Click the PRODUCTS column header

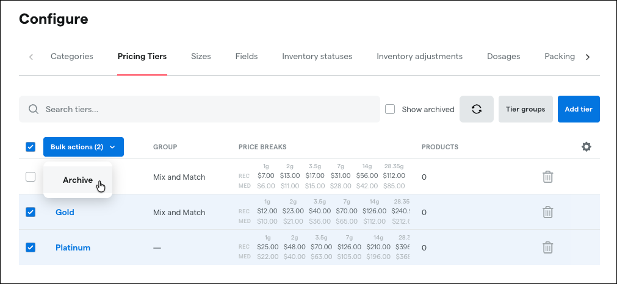coord(440,147)
